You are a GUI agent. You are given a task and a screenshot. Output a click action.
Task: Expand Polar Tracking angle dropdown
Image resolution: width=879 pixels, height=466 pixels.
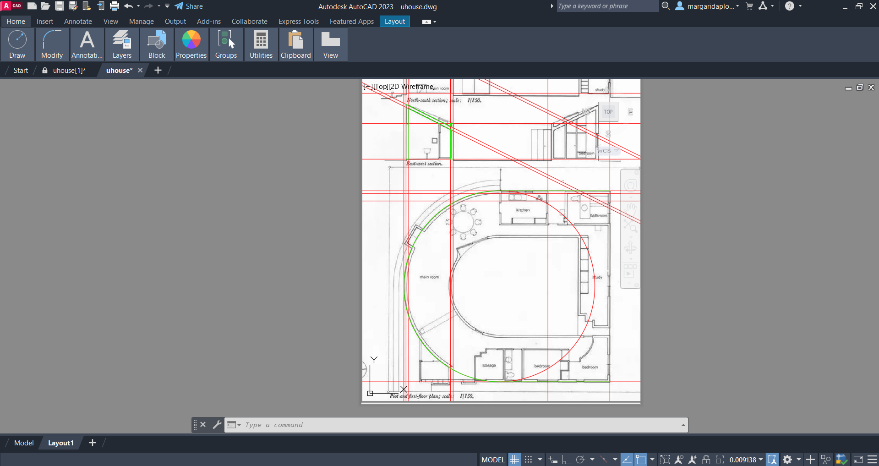coord(592,460)
